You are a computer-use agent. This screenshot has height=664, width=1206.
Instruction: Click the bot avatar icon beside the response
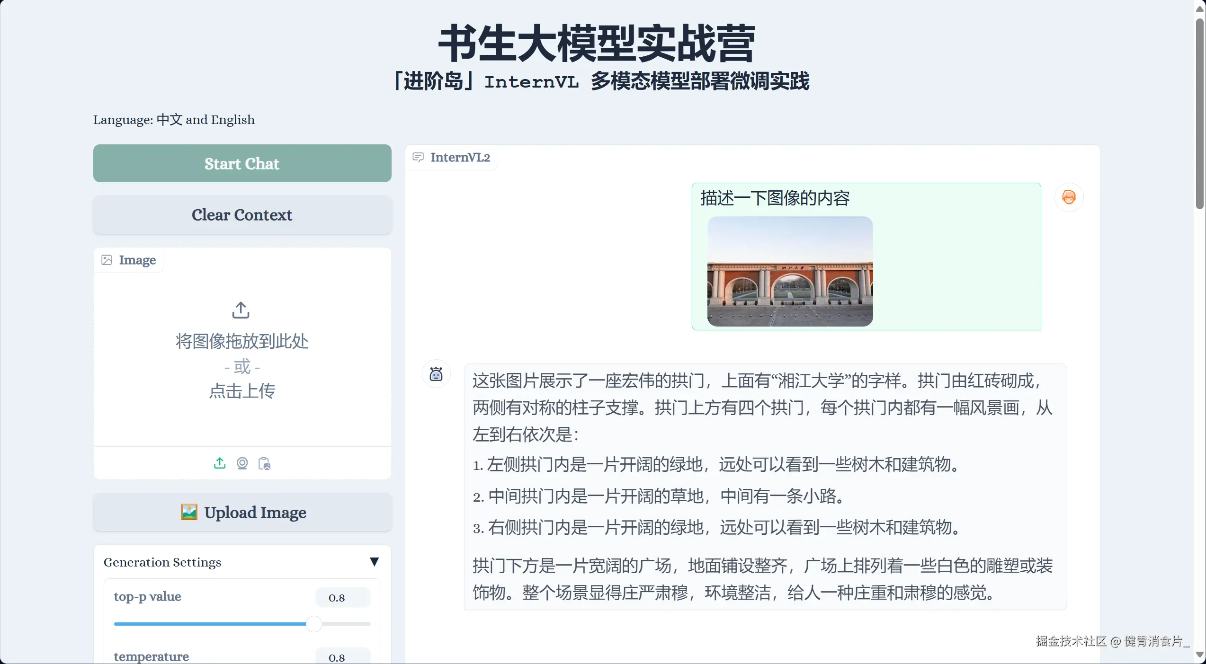click(x=436, y=374)
